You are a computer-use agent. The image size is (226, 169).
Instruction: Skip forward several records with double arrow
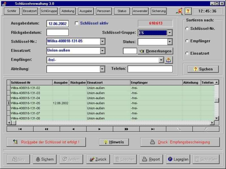[x=126, y=129]
